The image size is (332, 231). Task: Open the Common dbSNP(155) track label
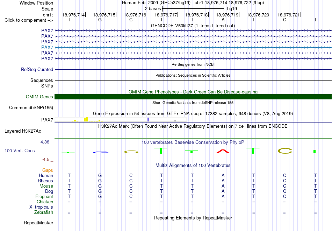31,107
